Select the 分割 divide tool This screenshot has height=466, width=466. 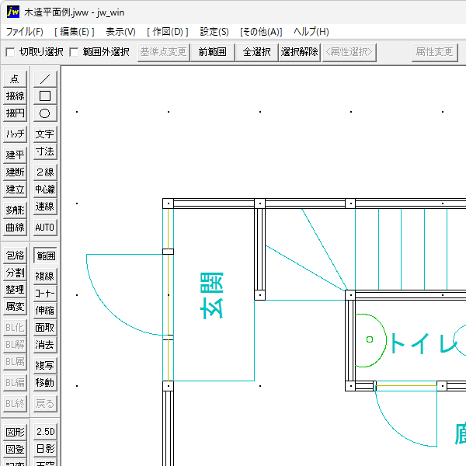tap(15, 273)
